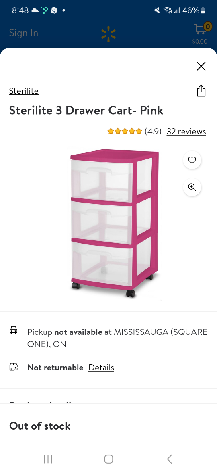The height and width of the screenshot is (472, 217).
Task: Open Android recent apps button
Action: click(48, 459)
